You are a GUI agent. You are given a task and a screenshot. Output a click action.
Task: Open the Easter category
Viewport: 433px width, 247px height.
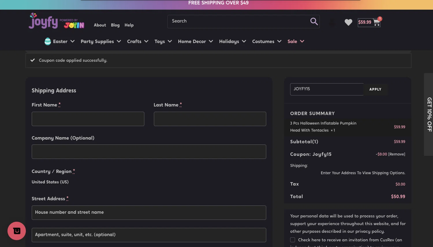pyautogui.click(x=60, y=41)
